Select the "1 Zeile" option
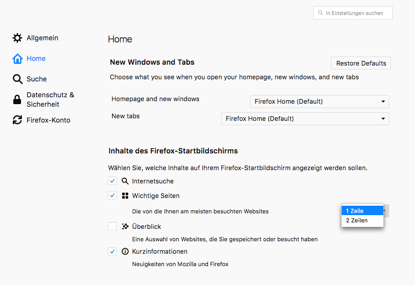Image resolution: width=415 pixels, height=285 pixels. tap(362, 211)
